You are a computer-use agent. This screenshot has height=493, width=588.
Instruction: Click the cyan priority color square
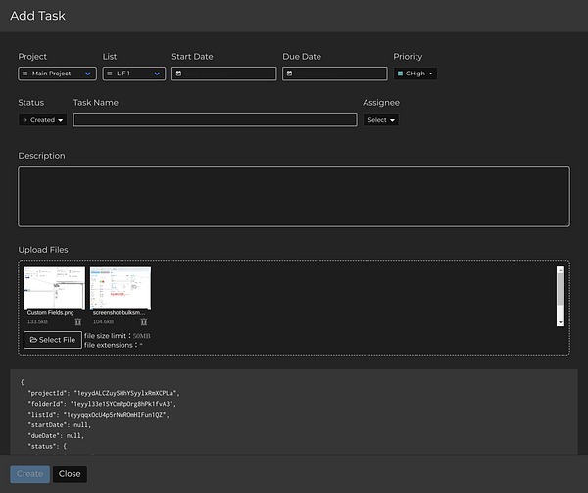click(x=400, y=74)
